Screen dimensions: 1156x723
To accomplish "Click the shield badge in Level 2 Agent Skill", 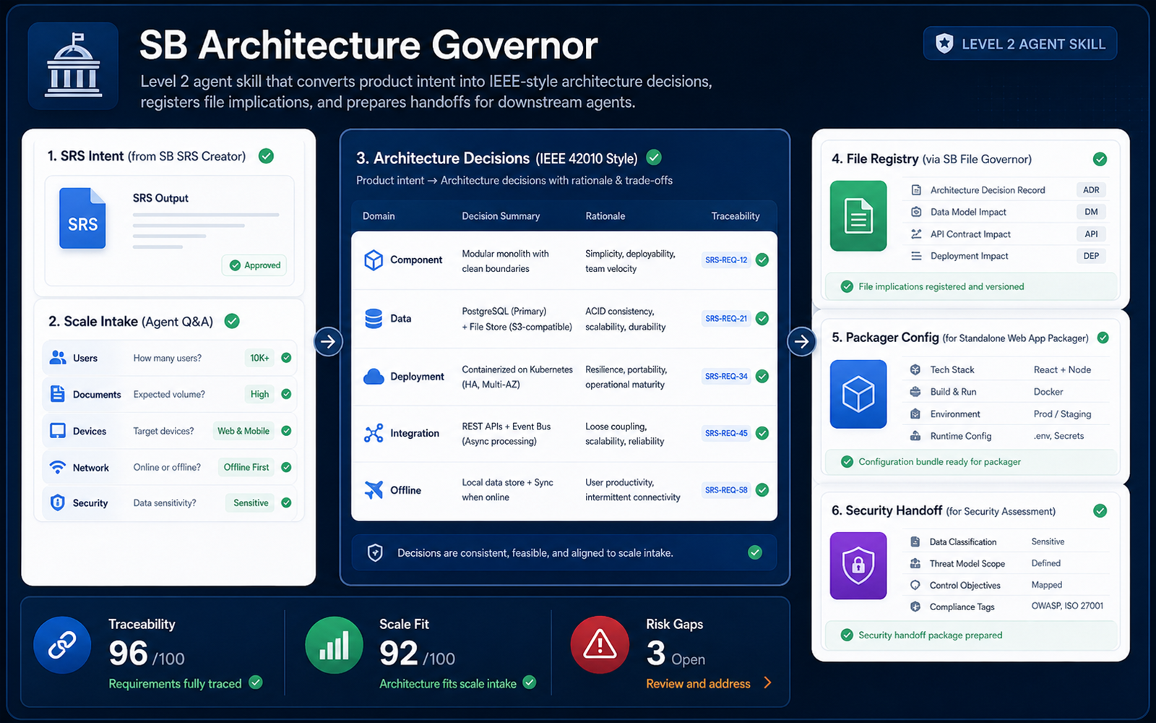I will [x=944, y=43].
